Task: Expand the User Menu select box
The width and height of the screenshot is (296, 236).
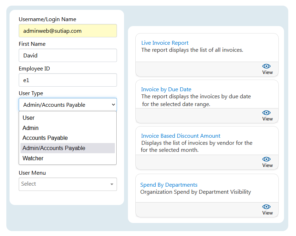Action: click(63, 184)
